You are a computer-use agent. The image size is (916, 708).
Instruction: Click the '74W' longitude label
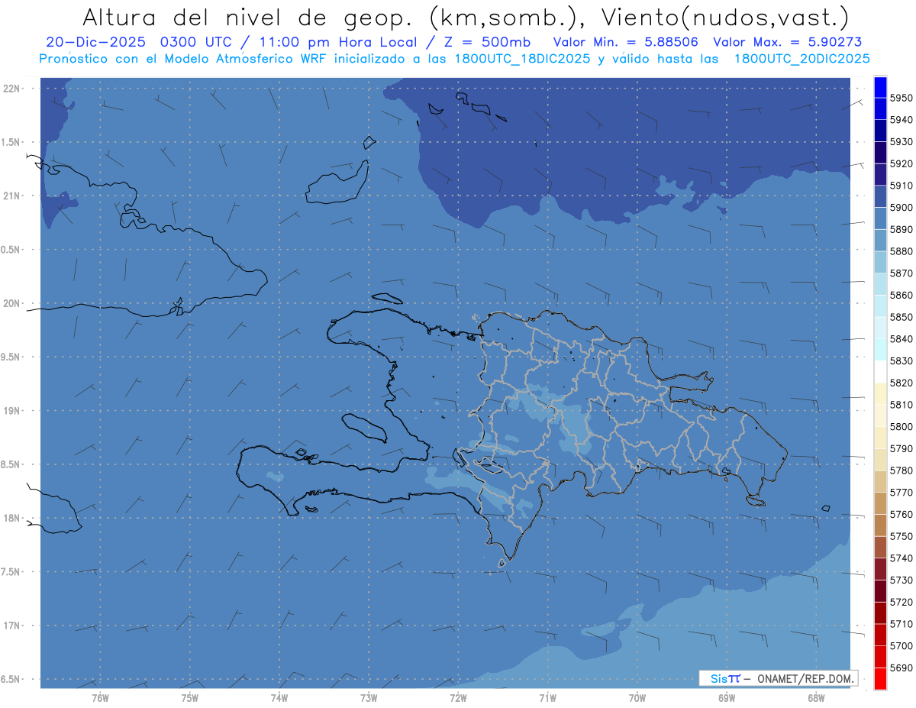[x=279, y=698]
